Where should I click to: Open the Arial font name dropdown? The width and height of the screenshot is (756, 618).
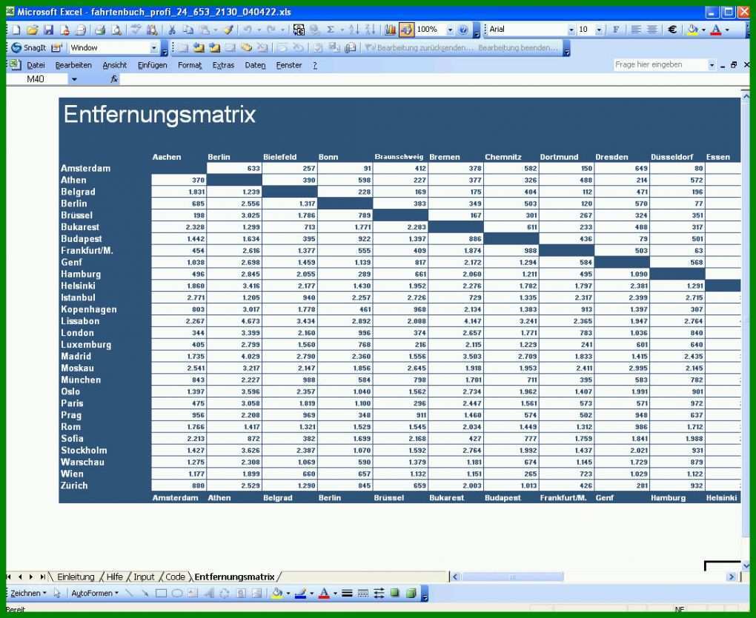[571, 30]
